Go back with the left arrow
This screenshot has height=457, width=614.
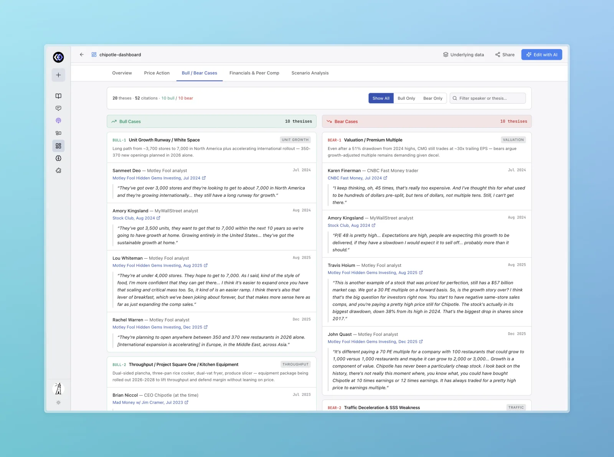point(82,54)
